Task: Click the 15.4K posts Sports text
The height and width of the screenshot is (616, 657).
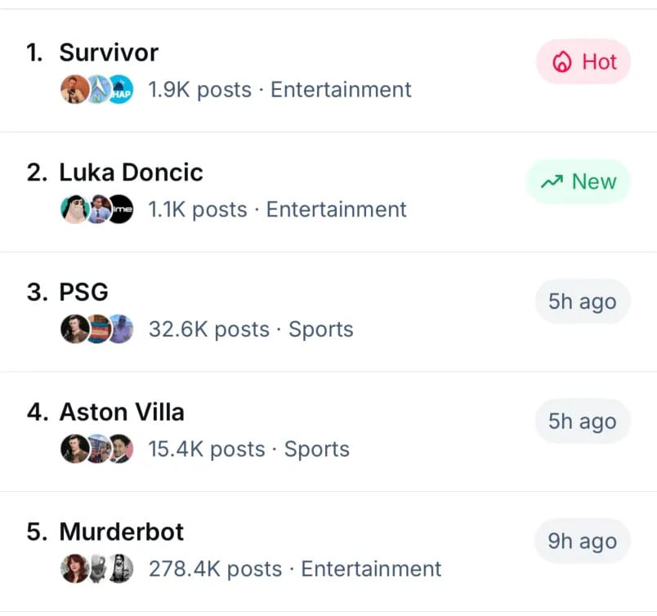Action: pyautogui.click(x=248, y=449)
